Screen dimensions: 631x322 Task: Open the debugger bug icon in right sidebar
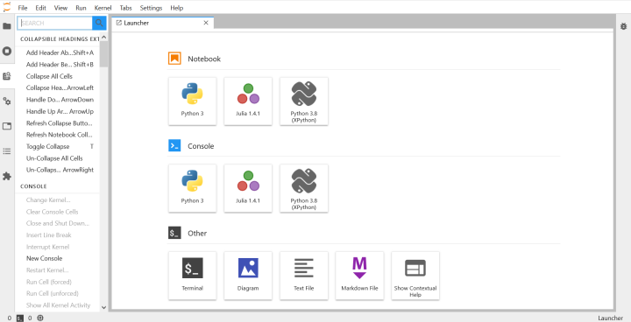click(x=623, y=26)
